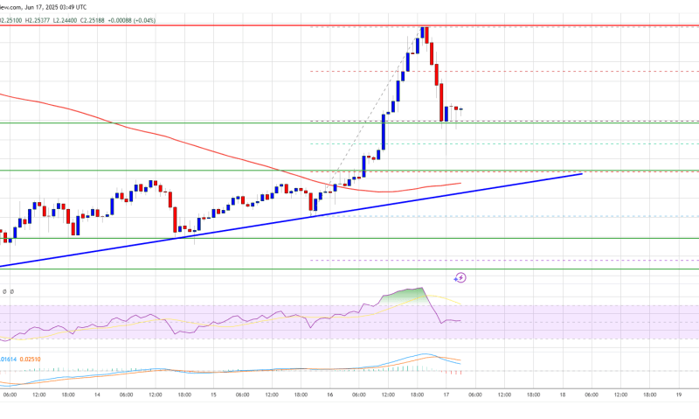The width and height of the screenshot is (699, 419).
Task: Click the chart timestamp Jun 17, 2025 03:49 UTC
Action: [57, 7]
